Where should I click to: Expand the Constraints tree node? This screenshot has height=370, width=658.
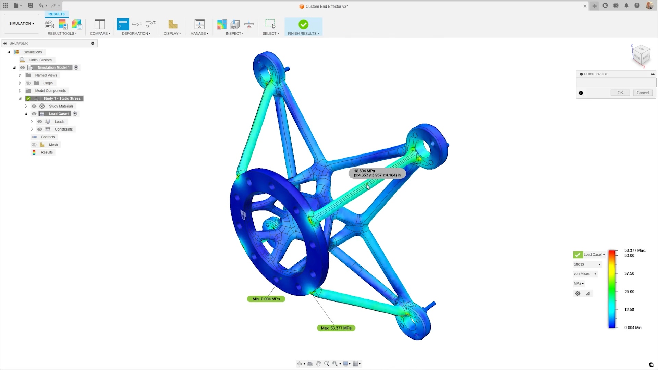point(32,129)
